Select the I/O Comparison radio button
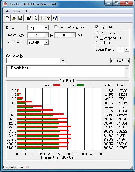This screenshot has height=172, width=135. tap(97, 33)
